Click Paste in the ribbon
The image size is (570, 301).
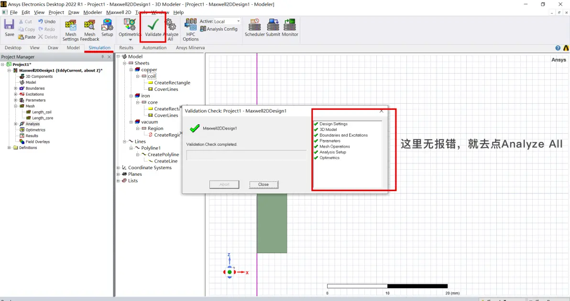pyautogui.click(x=27, y=37)
